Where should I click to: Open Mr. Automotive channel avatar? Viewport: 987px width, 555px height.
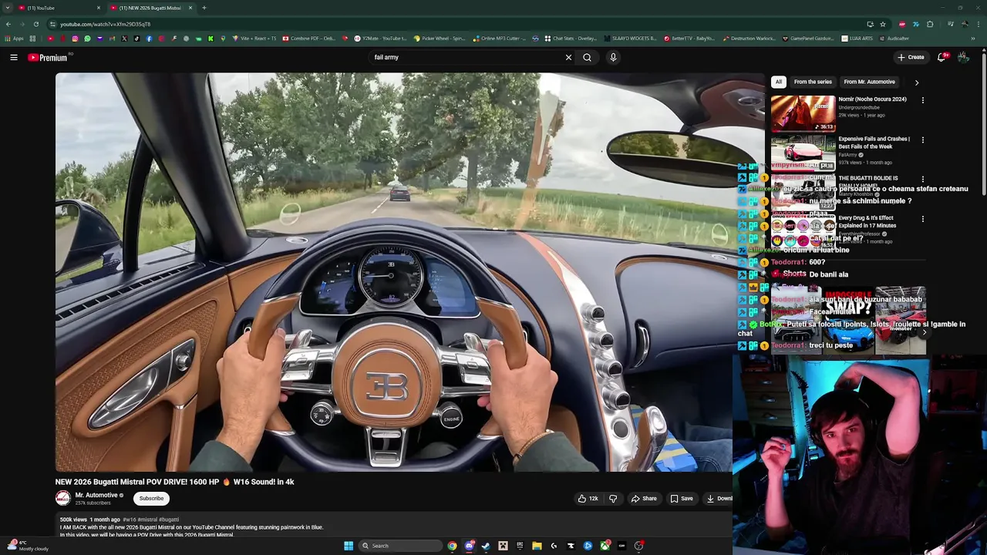(63, 499)
